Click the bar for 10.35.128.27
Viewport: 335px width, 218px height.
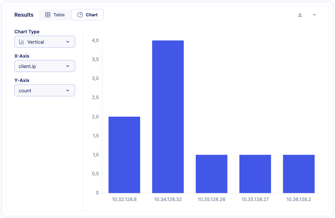click(255, 174)
